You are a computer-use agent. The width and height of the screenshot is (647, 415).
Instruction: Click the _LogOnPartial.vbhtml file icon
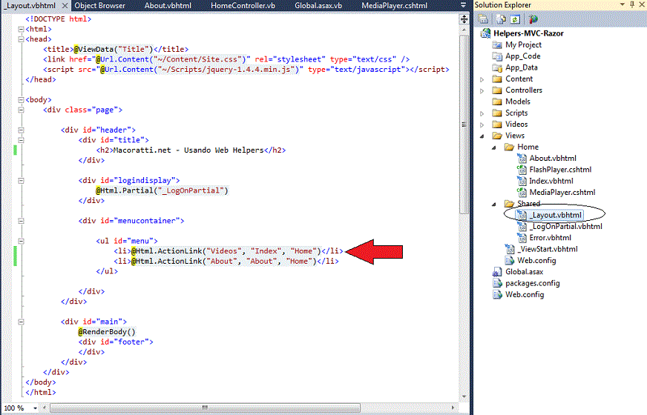pyautogui.click(x=522, y=226)
